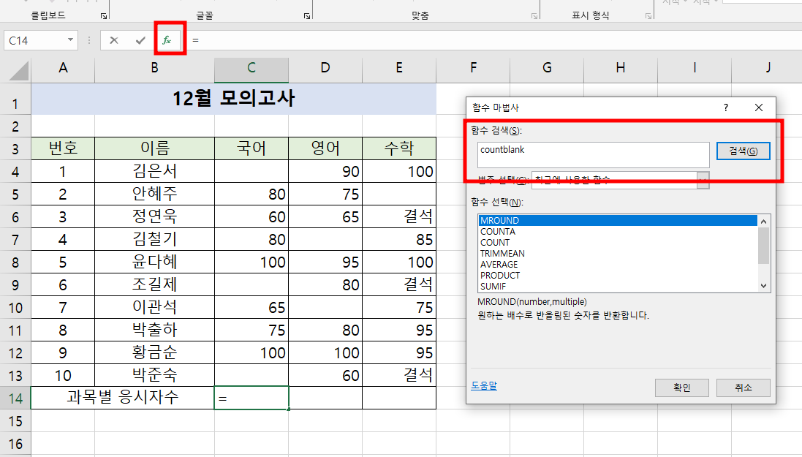Click 취소 button in function wizard

(x=744, y=388)
